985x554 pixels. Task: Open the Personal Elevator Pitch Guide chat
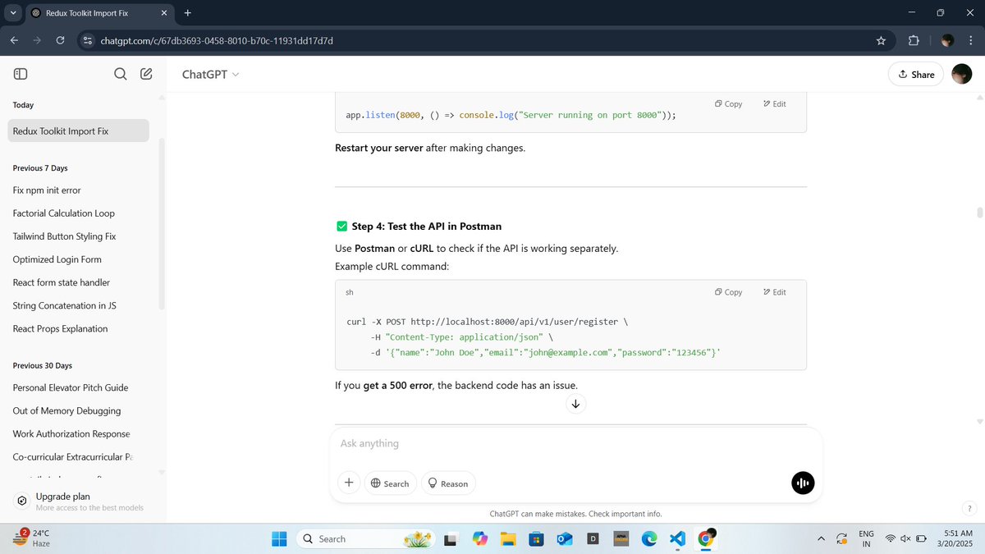pyautogui.click(x=79, y=387)
